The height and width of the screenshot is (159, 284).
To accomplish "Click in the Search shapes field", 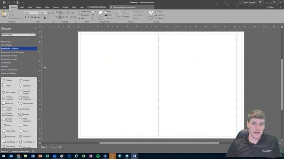I will pyautogui.click(x=16, y=34).
